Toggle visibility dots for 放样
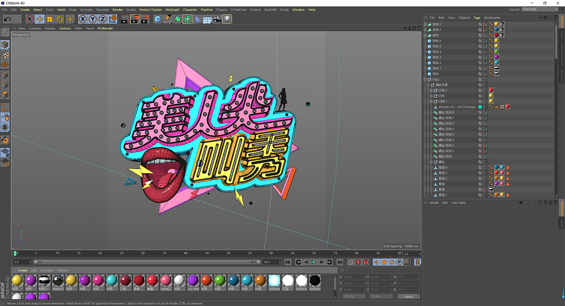This screenshot has width=565, height=306. pos(483,35)
